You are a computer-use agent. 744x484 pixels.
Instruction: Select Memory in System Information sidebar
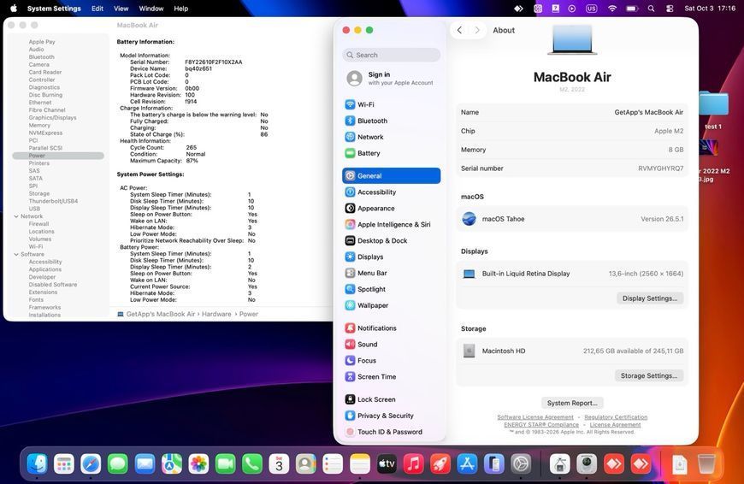pos(39,125)
